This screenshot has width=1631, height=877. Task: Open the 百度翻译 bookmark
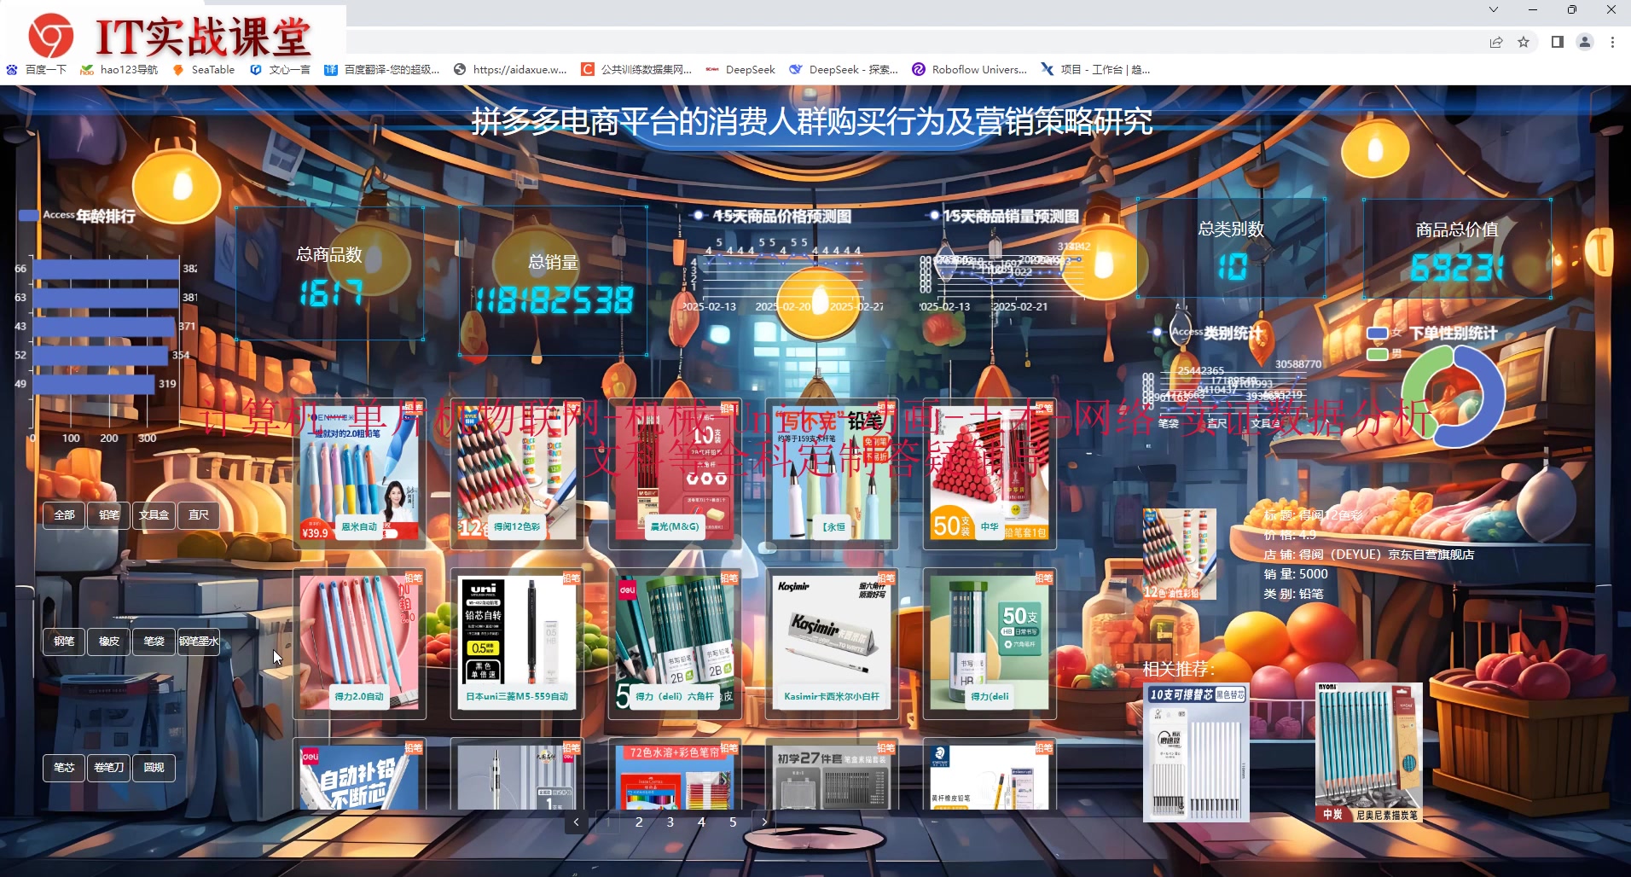point(382,70)
